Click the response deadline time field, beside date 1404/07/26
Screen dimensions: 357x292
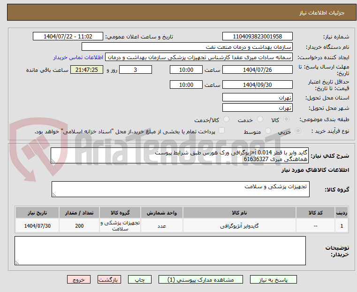(x=186, y=69)
